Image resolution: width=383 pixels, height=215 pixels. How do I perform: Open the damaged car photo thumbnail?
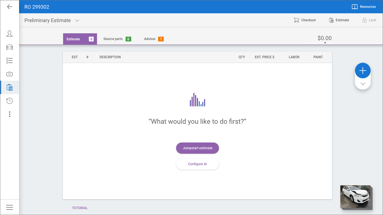point(356,196)
